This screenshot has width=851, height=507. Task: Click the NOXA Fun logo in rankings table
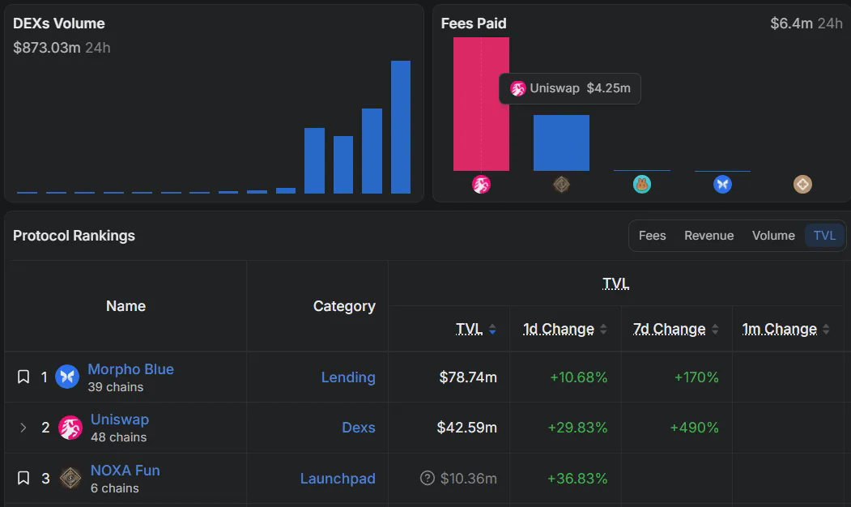[x=70, y=478]
